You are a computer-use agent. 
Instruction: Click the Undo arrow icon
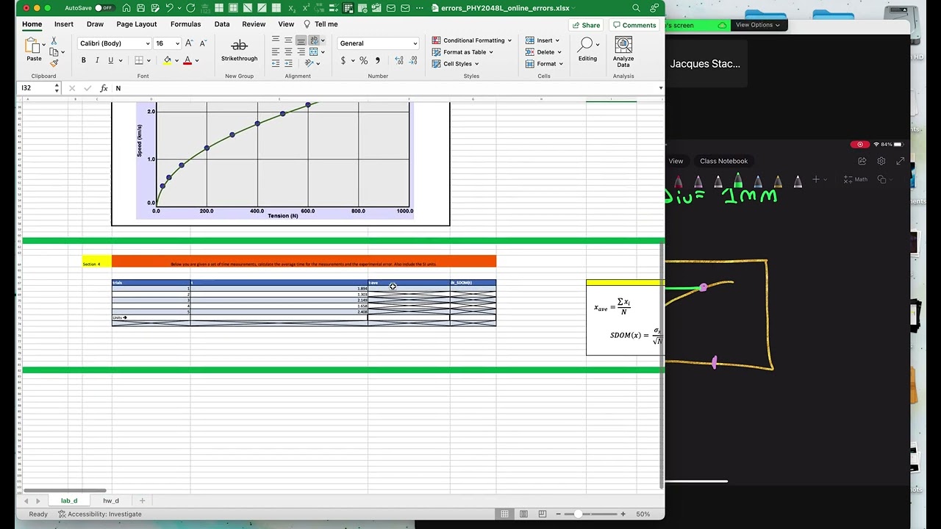[x=169, y=8]
